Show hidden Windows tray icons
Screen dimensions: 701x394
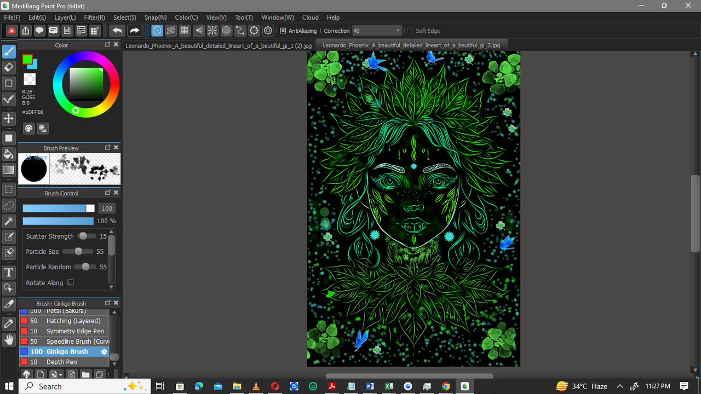pos(619,386)
